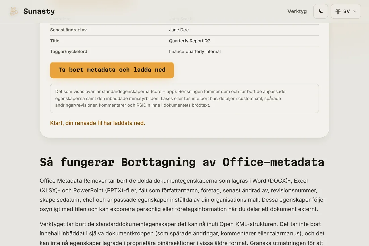The image size is (369, 246).
Task: Select the "Jane Doe" value
Action: [x=178, y=30]
